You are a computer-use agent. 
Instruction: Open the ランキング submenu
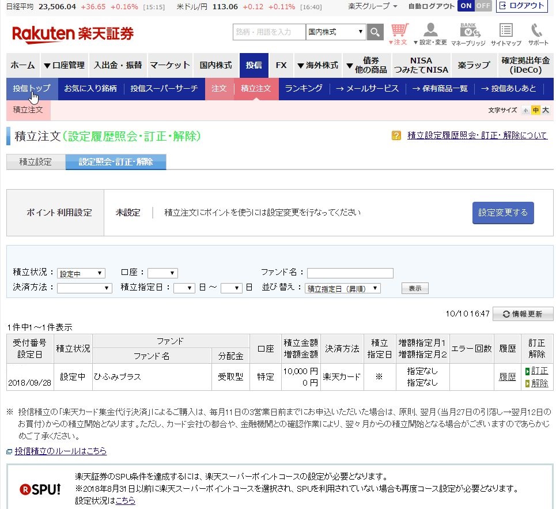(x=304, y=89)
